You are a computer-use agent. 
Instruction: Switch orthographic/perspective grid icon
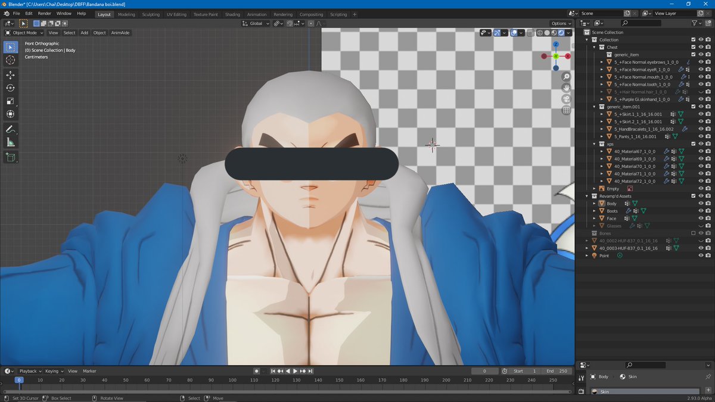click(x=567, y=110)
